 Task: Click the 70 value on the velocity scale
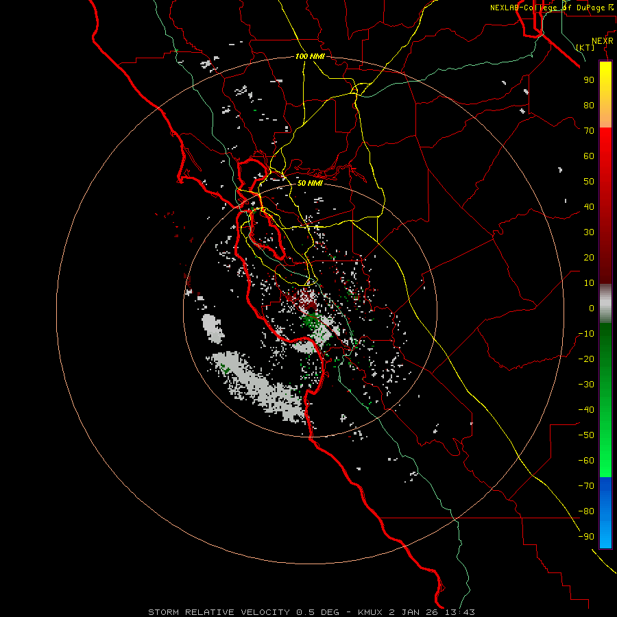tap(589, 131)
